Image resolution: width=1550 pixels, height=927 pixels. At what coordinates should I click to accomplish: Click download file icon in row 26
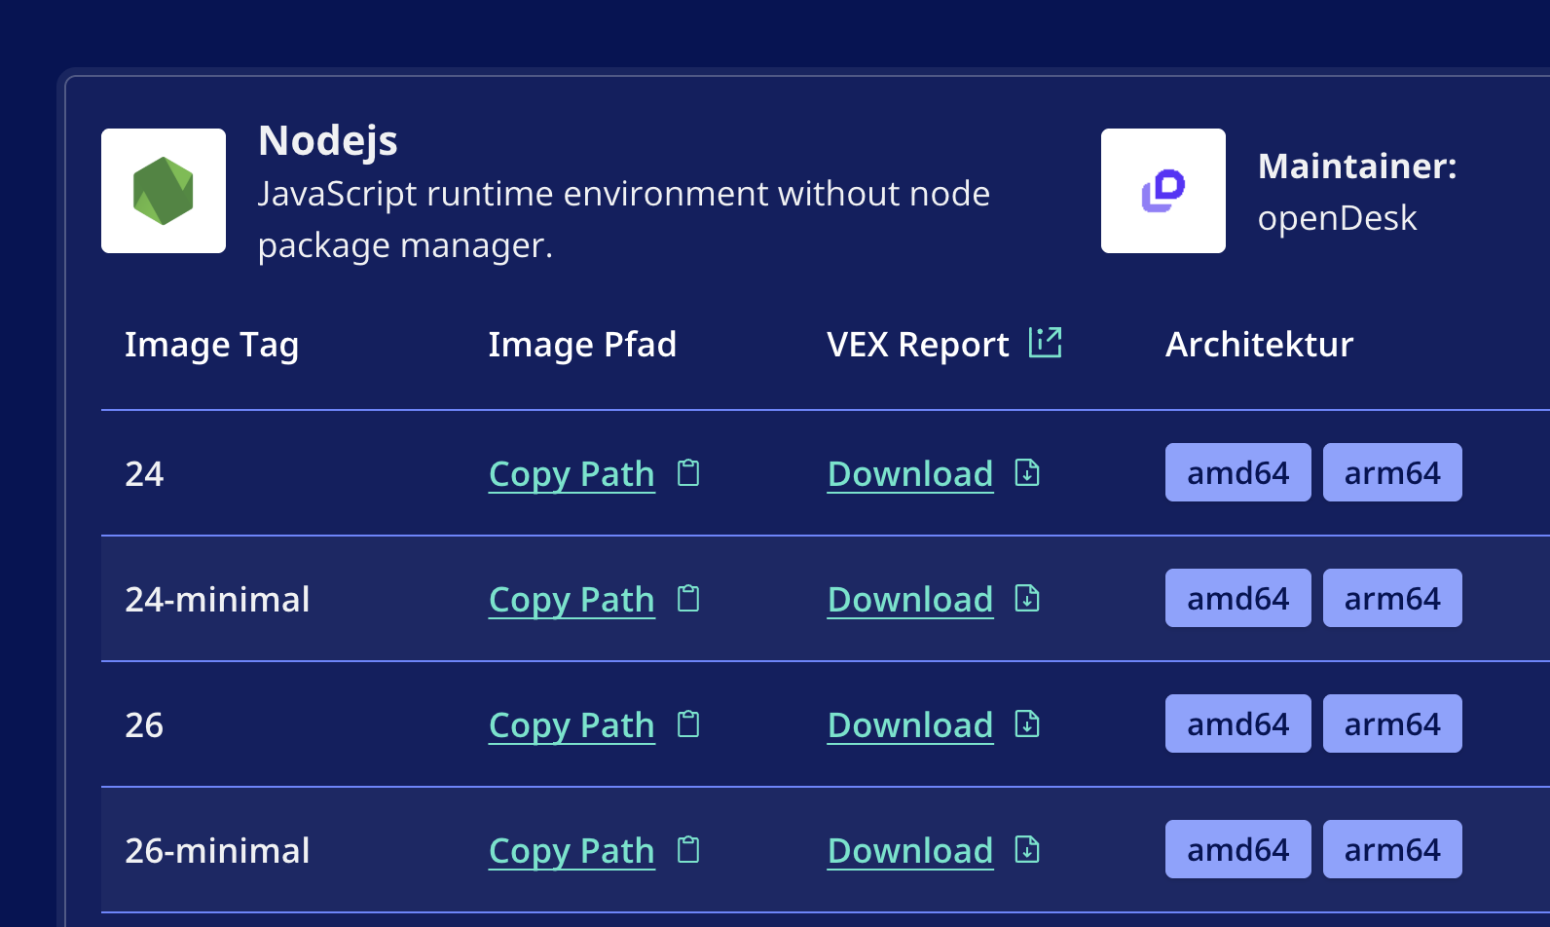[1027, 724]
